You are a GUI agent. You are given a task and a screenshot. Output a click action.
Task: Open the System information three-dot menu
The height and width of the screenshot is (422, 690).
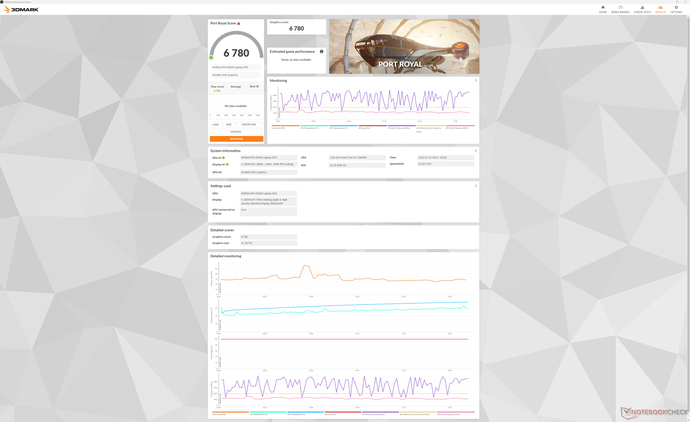pyautogui.click(x=476, y=151)
